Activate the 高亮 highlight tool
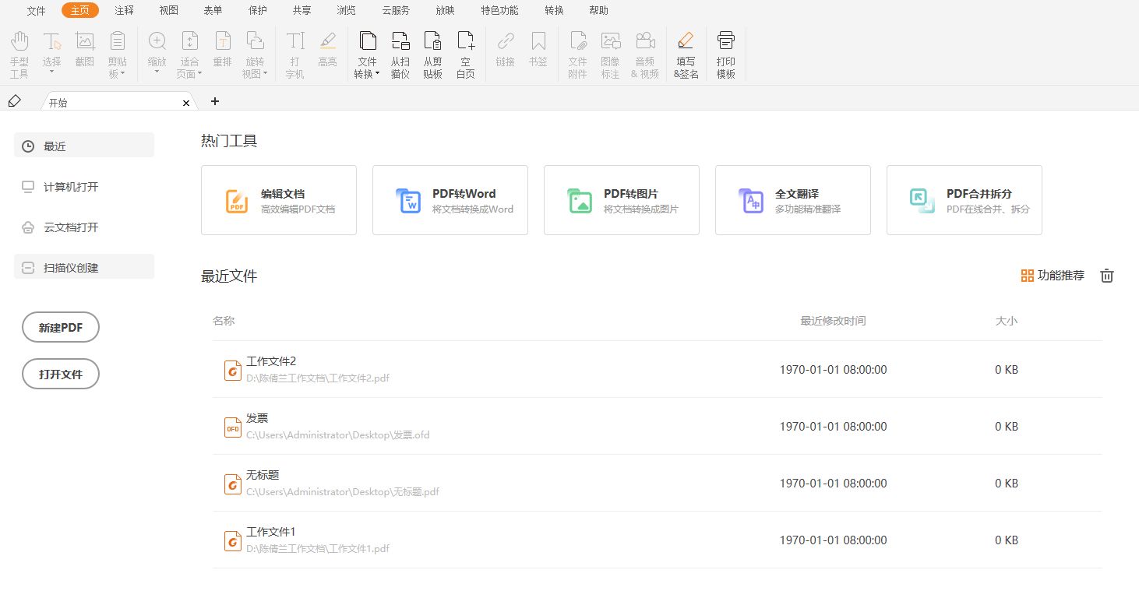The image size is (1139, 605). pyautogui.click(x=327, y=53)
